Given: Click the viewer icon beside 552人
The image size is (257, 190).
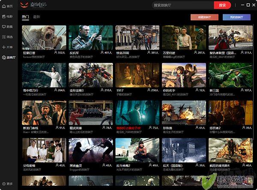Looking at the screenshot, I should 56,53.
